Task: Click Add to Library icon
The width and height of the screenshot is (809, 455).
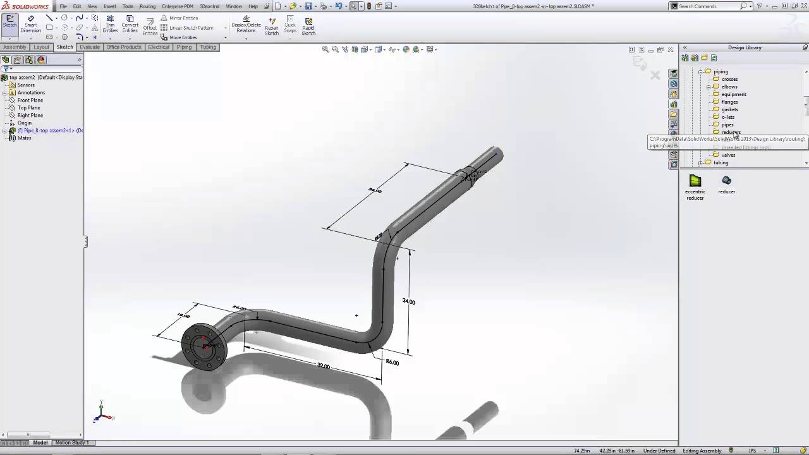Action: (x=685, y=58)
